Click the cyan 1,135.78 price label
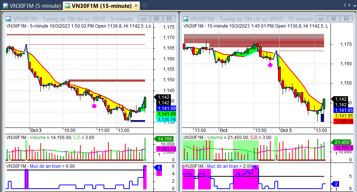This screenshot has width=357, height=192. coord(166,120)
